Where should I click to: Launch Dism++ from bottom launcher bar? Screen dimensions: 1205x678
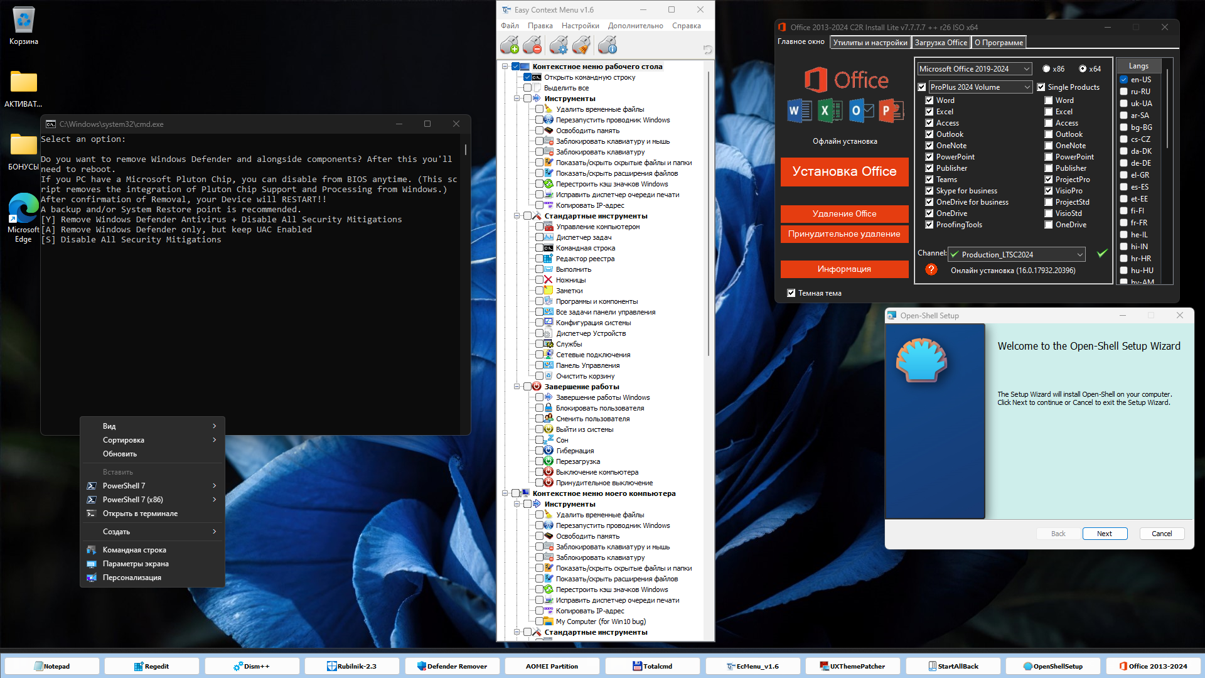click(252, 666)
